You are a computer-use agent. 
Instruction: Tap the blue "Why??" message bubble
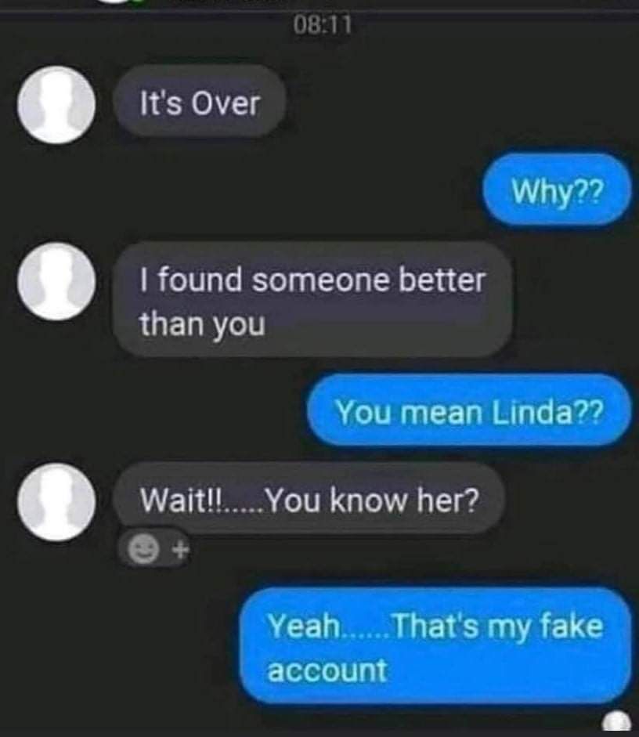[556, 190]
